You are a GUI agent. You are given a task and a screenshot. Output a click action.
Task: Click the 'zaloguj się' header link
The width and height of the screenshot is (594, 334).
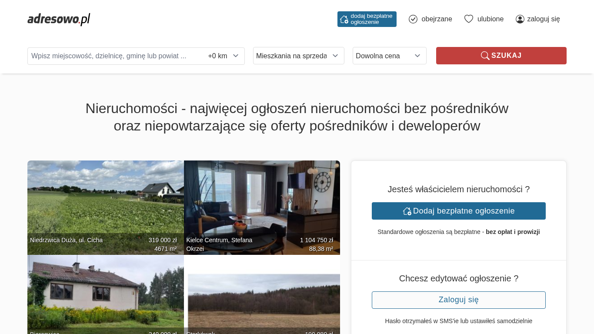click(543, 19)
